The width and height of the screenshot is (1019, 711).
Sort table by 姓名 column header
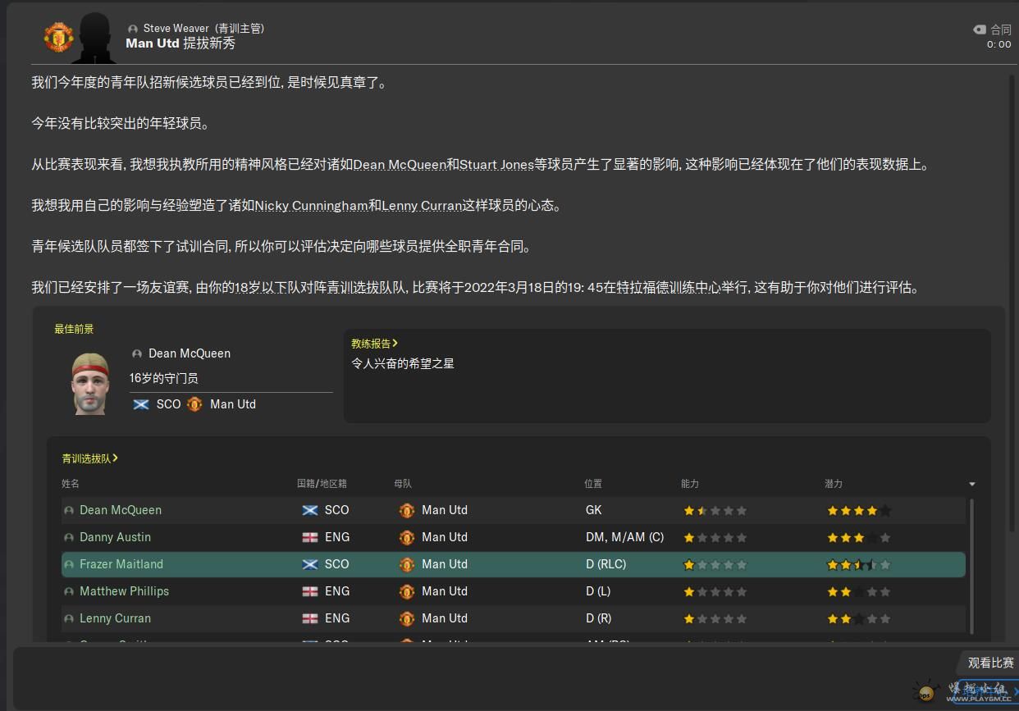pyautogui.click(x=71, y=484)
